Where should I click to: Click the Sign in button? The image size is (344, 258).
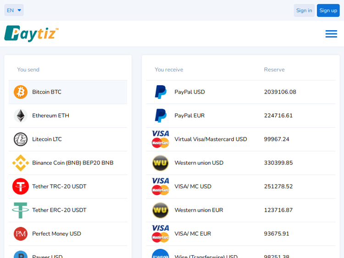(304, 11)
